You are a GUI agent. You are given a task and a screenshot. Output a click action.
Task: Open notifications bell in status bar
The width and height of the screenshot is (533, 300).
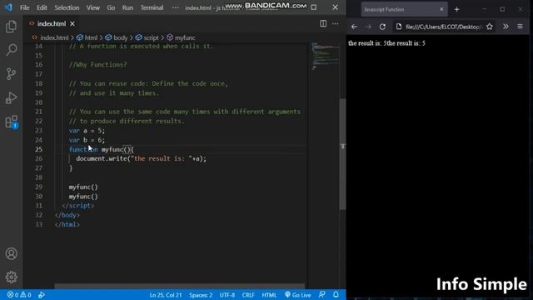coord(336,294)
